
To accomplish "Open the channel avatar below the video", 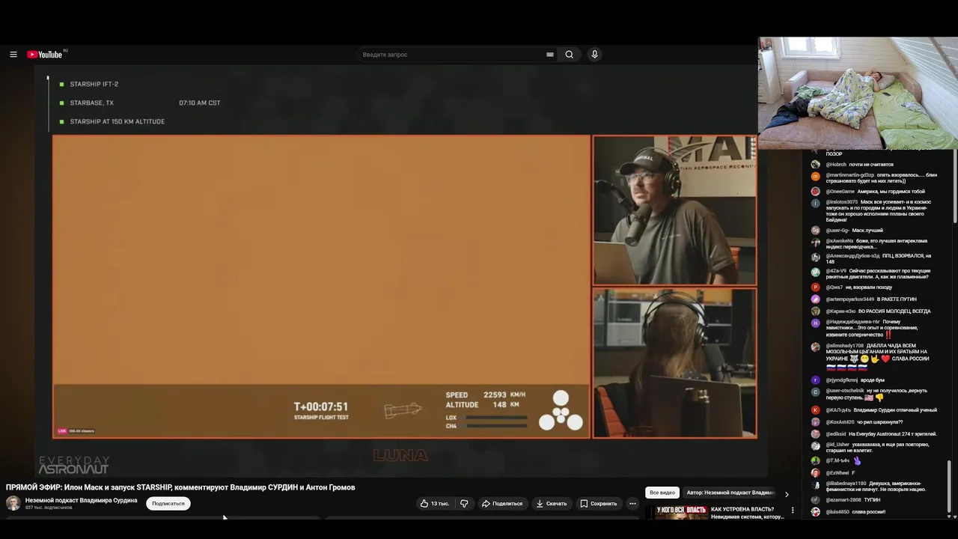I will 13,503.
